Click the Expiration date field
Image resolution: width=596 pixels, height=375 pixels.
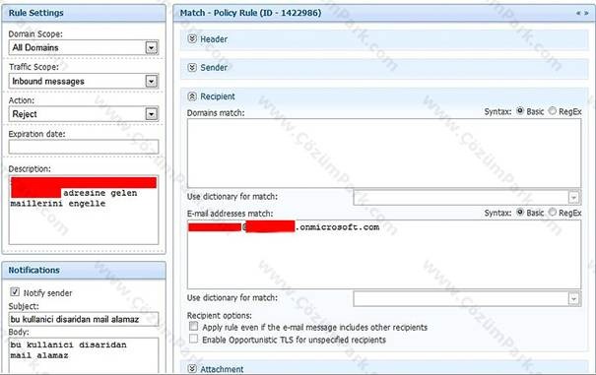[x=84, y=147]
